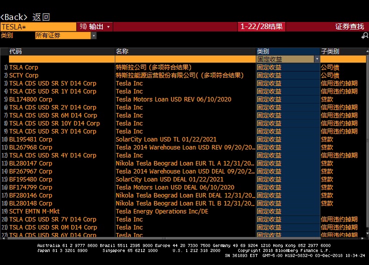Open the 98) 输出 export dropdown
The height and width of the screenshot is (265, 369).
95,27
